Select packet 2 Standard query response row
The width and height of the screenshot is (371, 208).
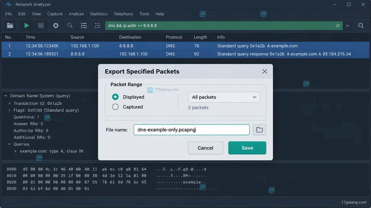(185, 54)
